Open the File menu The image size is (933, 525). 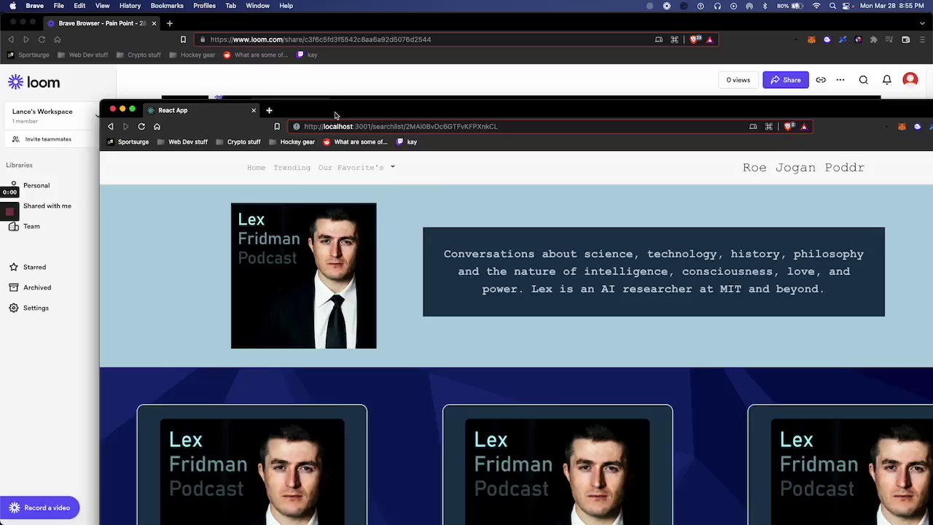pyautogui.click(x=58, y=6)
